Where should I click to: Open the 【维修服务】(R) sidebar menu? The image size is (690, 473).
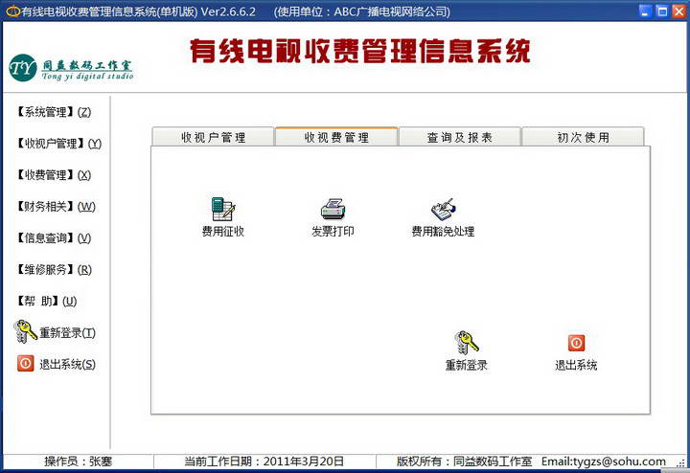click(x=54, y=269)
